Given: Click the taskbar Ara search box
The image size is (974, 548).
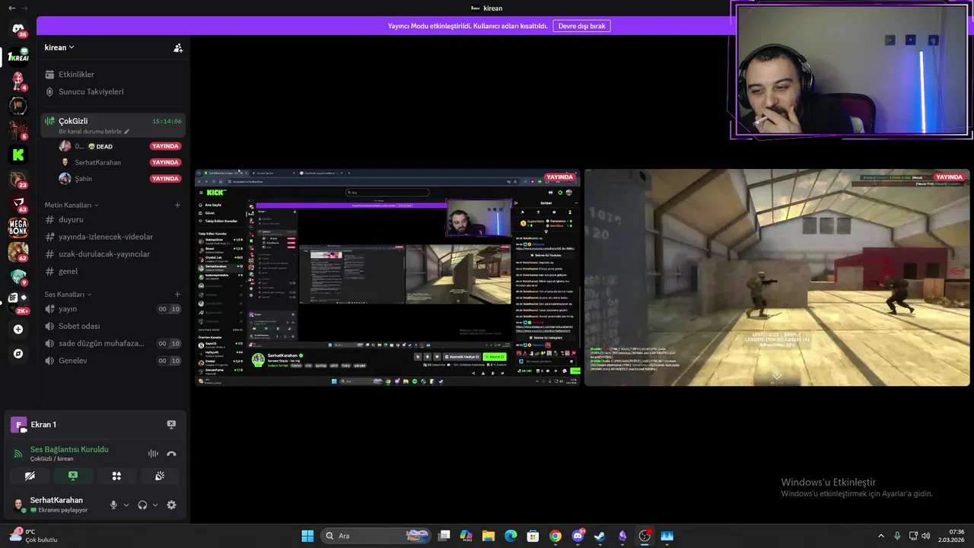Looking at the screenshot, I should point(377,536).
